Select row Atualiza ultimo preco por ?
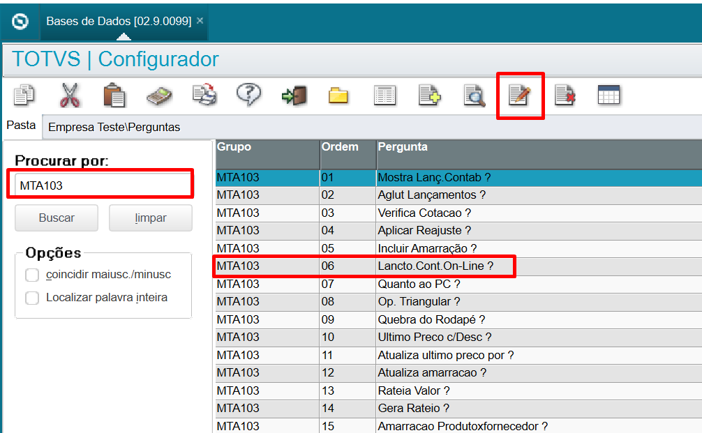This screenshot has width=702, height=433. [x=458, y=355]
